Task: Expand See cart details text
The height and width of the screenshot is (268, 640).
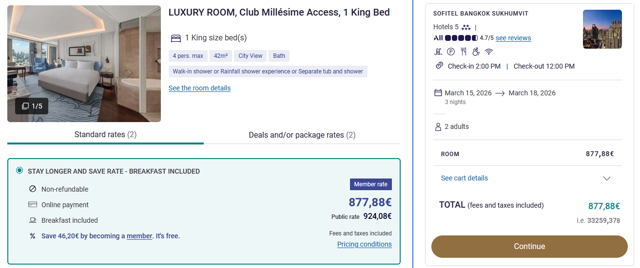Action: point(464,178)
